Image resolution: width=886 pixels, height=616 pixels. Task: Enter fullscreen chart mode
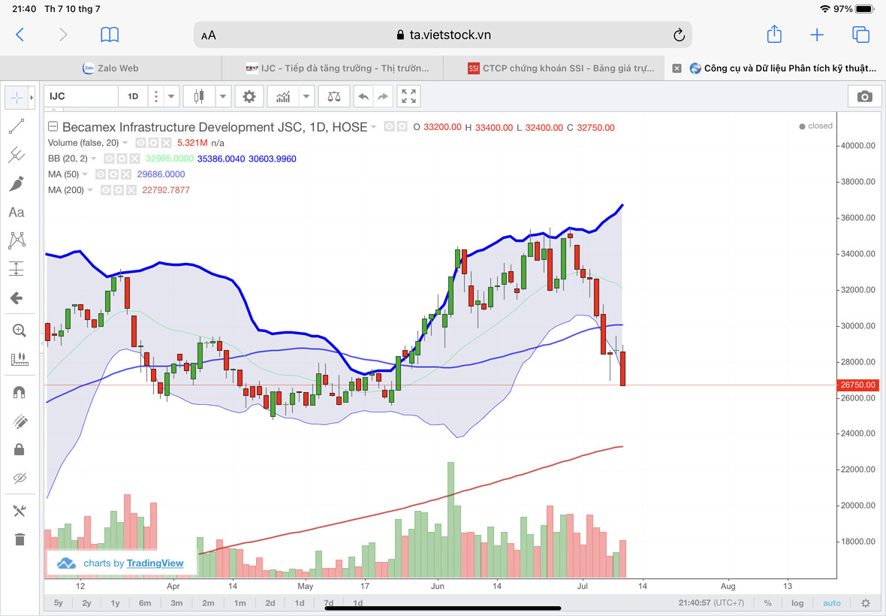coord(408,96)
